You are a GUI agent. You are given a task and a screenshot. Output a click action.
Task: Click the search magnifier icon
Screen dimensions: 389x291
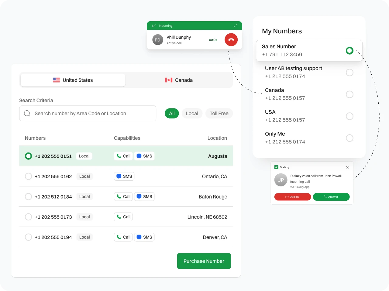27,113
